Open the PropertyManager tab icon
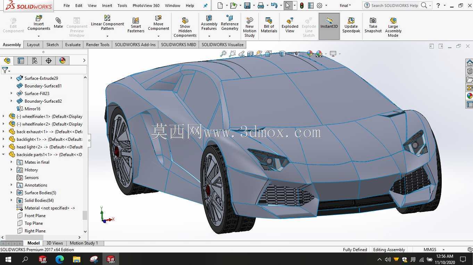 (21, 61)
